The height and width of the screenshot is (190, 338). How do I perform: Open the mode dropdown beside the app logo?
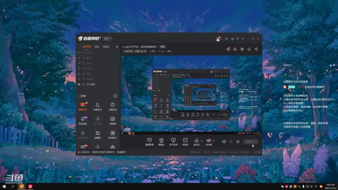[x=107, y=38]
